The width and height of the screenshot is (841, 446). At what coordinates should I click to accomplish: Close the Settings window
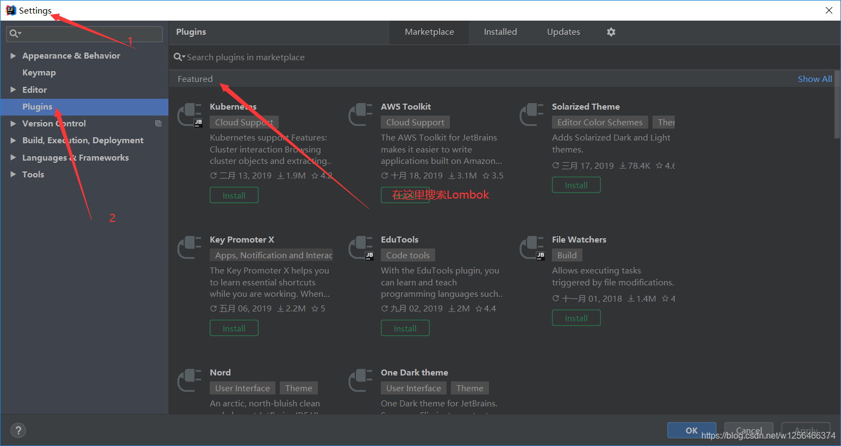point(829,10)
